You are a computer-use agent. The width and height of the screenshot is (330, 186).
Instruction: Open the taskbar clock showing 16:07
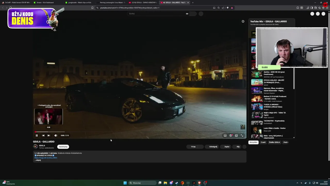pyautogui.click(x=323, y=183)
